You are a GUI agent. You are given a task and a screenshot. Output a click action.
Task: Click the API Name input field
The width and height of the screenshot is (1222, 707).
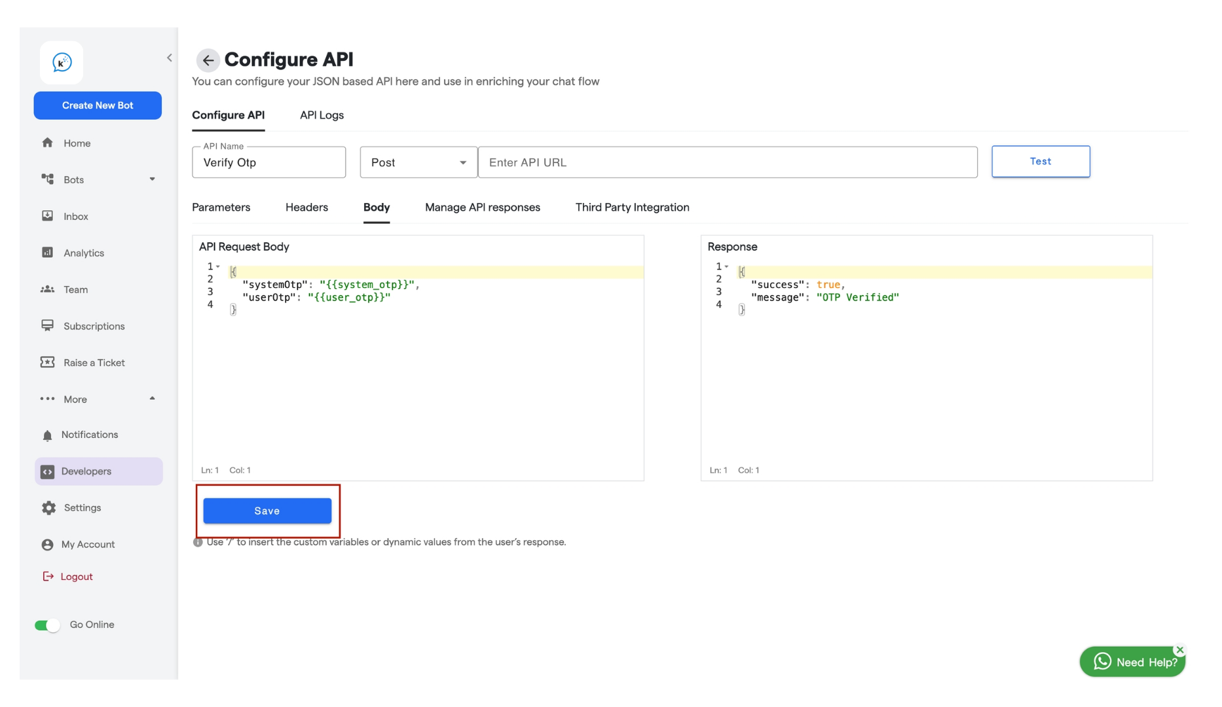(269, 162)
